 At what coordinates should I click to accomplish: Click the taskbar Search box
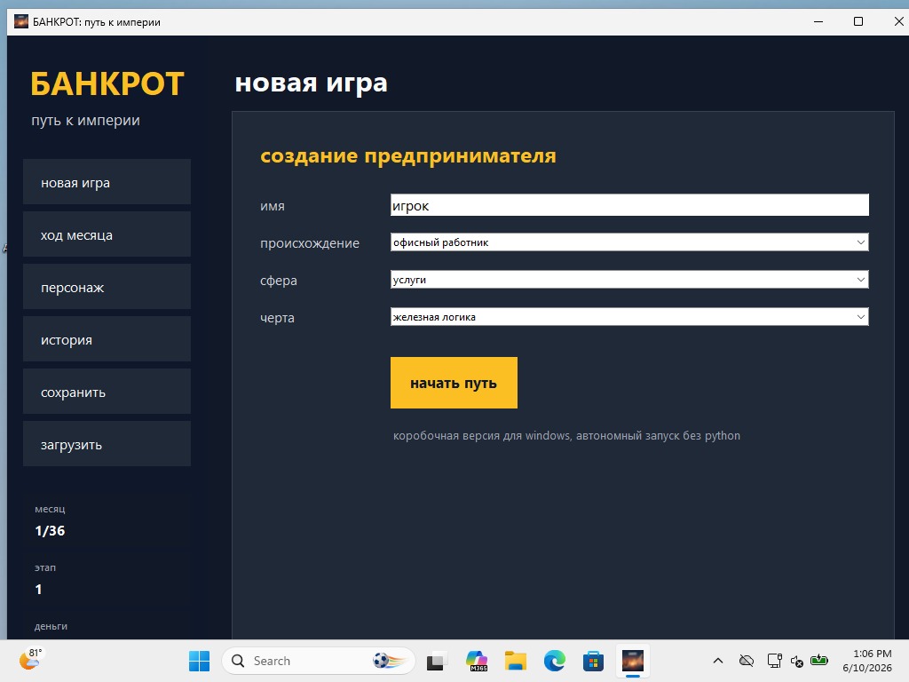pos(319,661)
